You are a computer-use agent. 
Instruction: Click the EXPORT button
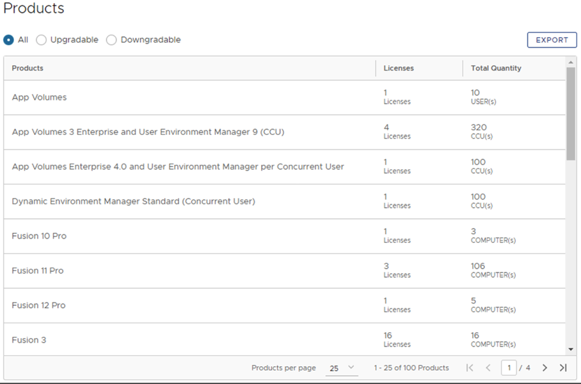(552, 40)
